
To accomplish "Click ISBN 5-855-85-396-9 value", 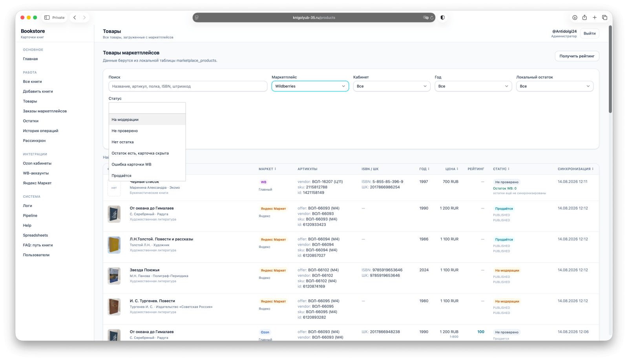I will click(x=388, y=182).
